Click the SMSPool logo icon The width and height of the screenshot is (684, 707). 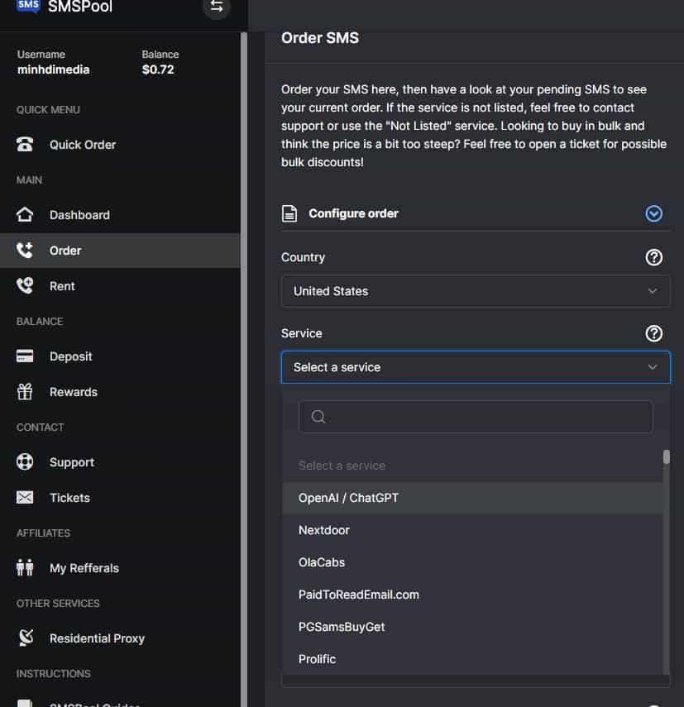[x=28, y=6]
